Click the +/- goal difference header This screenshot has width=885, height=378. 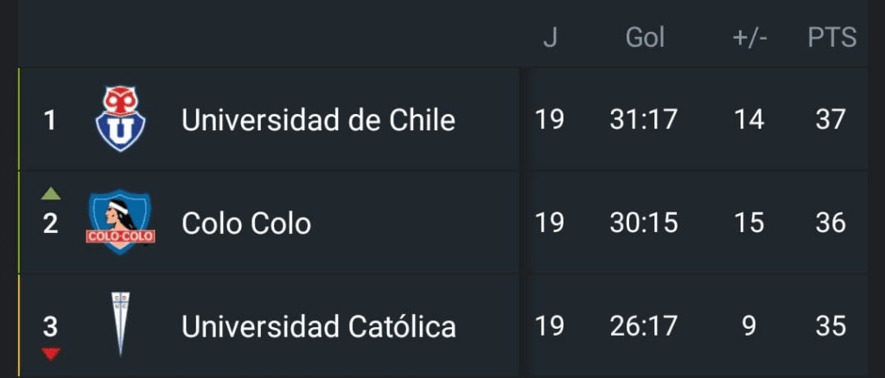(x=749, y=38)
